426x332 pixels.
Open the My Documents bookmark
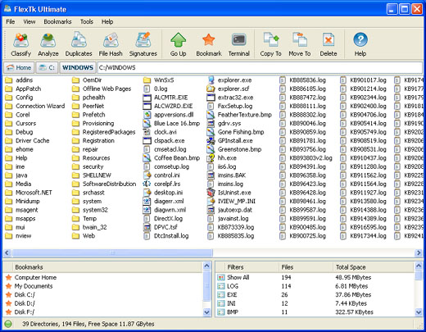point(34,286)
